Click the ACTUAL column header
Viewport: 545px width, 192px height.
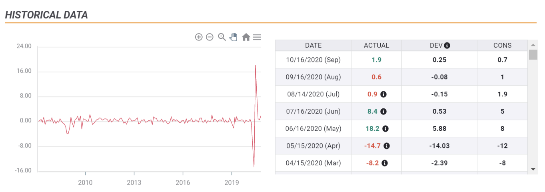[x=376, y=46]
